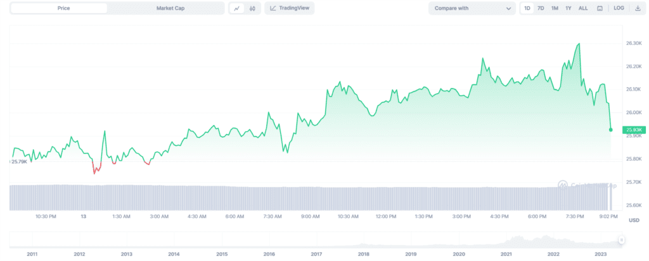649x261 pixels.
Task: Click 2019 on the overview timeline
Action: point(411,254)
